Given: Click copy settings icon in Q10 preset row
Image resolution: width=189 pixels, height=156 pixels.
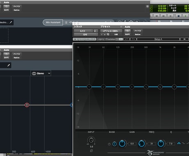Looking at the screenshot, I should tap(108, 34).
